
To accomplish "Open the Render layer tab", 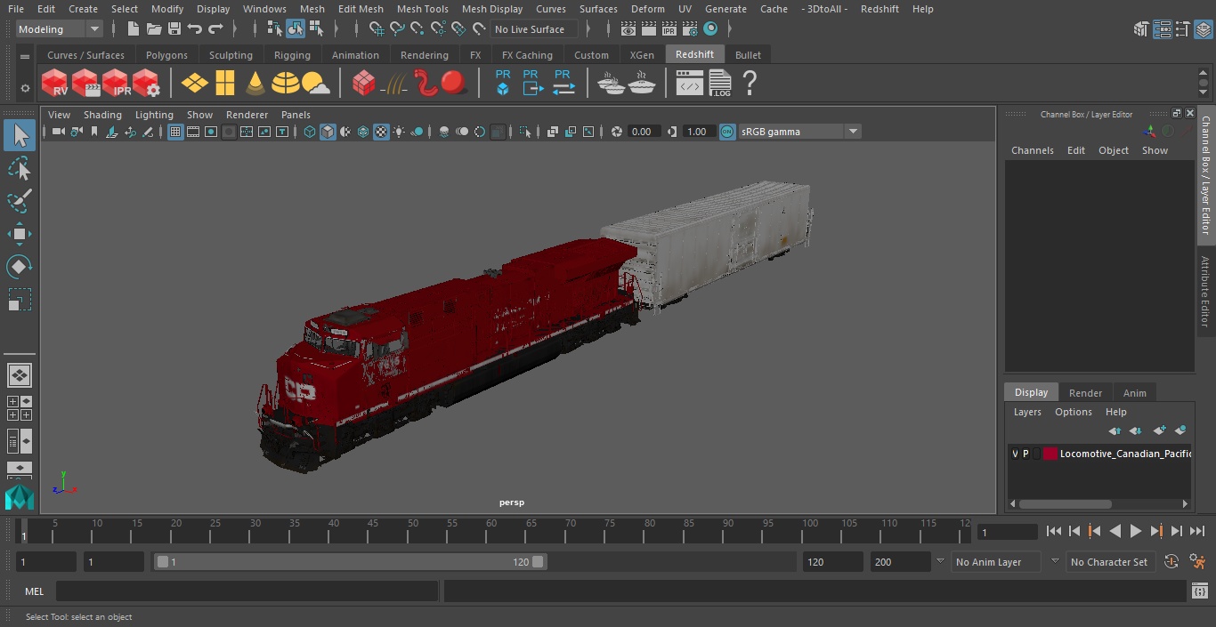I will coord(1085,393).
